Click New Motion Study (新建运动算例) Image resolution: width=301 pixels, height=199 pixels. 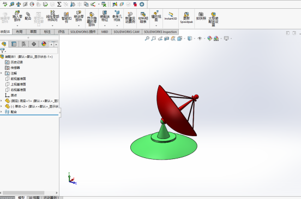click(x=130, y=17)
